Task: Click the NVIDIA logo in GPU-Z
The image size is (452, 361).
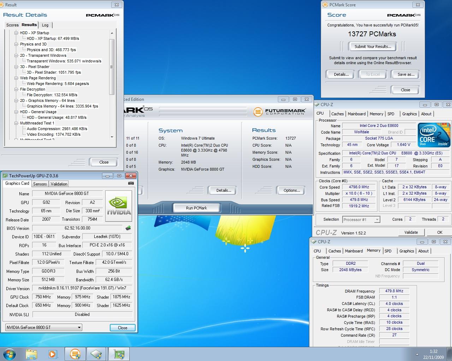Action: (x=119, y=207)
